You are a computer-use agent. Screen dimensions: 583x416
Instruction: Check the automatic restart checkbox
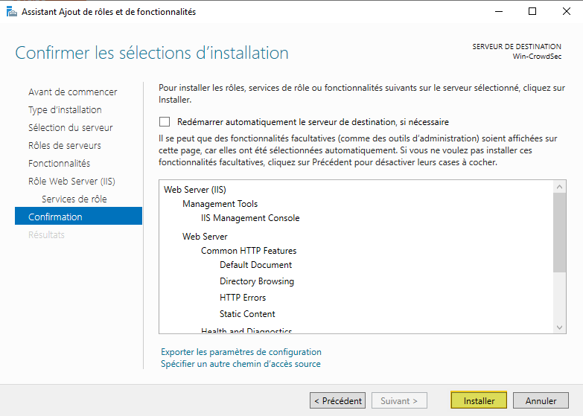click(165, 121)
